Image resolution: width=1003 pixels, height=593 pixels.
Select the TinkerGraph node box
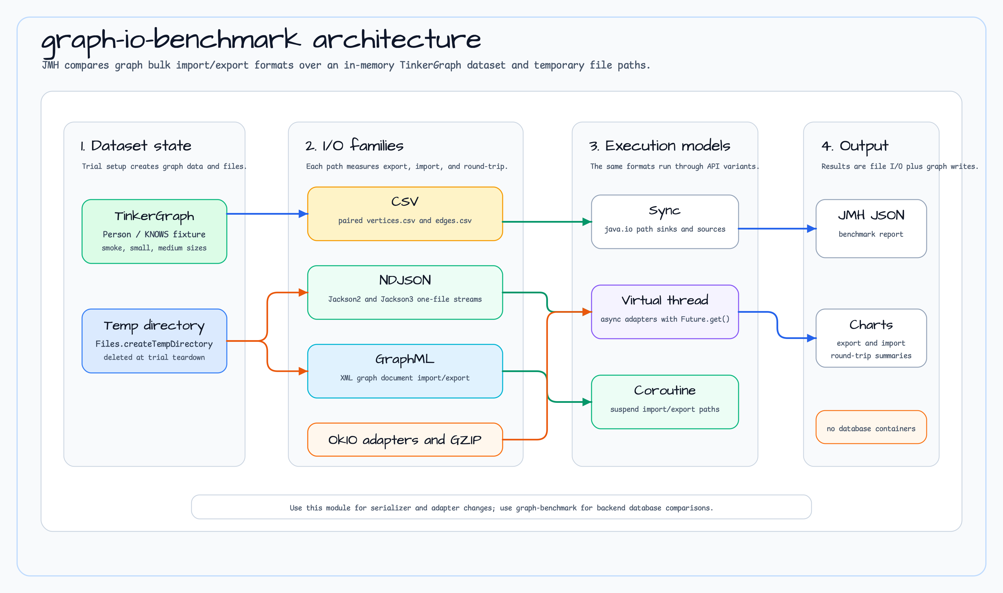click(x=154, y=231)
